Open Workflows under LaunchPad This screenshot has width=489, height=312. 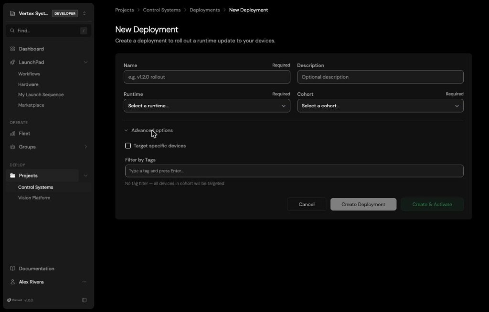(29, 74)
